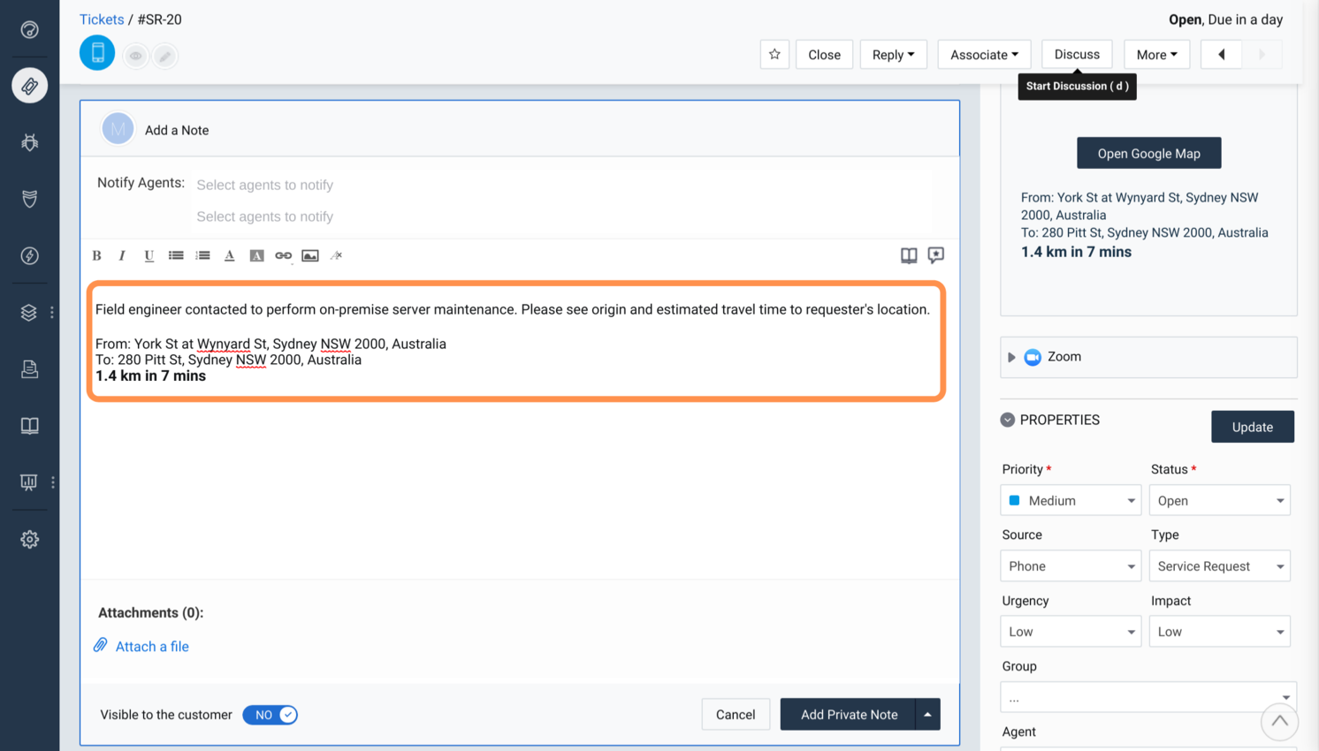Insert an image into the note

point(309,255)
